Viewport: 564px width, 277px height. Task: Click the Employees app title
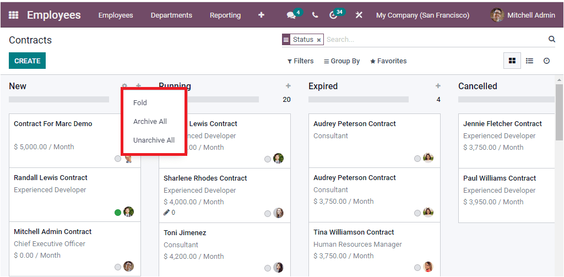click(54, 15)
